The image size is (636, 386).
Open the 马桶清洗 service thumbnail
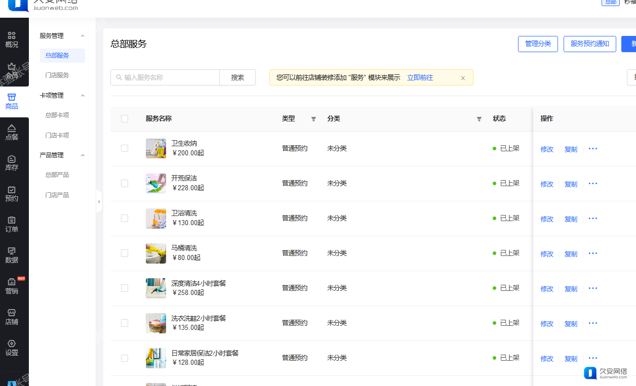[156, 253]
